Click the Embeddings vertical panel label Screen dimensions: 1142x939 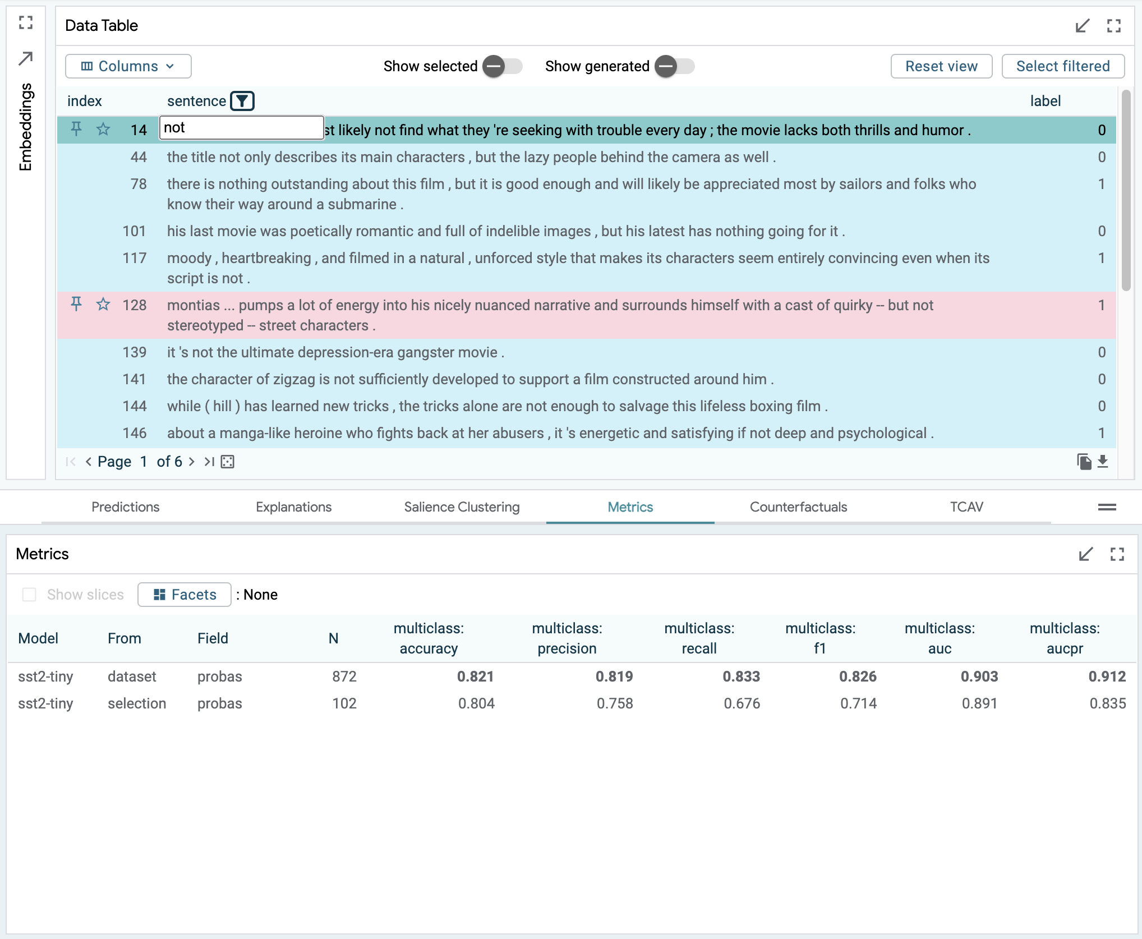(x=26, y=127)
